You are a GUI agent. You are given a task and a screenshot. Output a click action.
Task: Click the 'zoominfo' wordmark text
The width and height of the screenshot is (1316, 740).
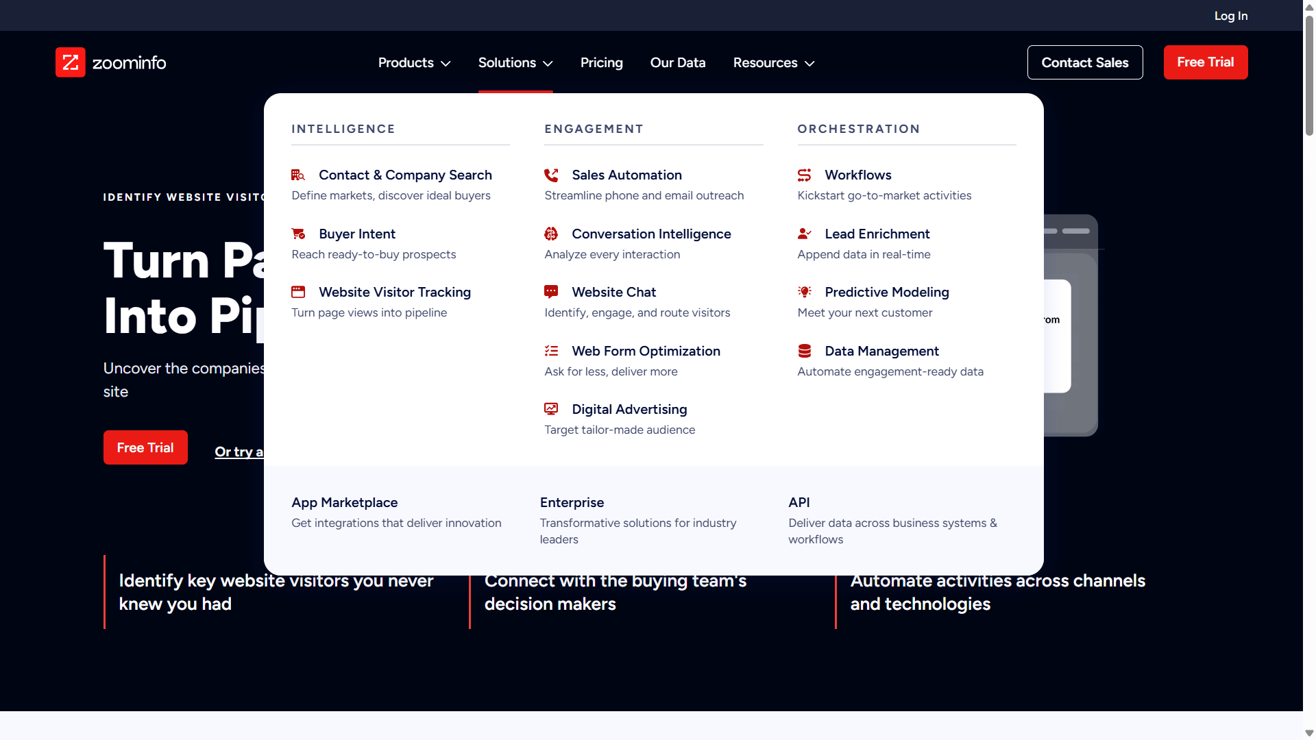point(129,62)
